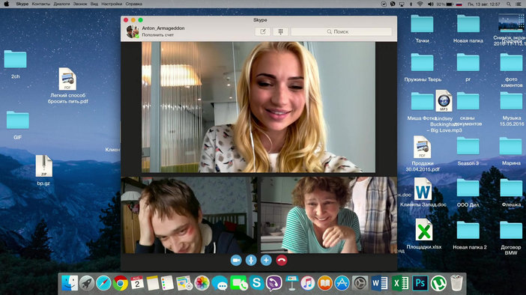
Task: Open the Звонок menu
Action: point(80,4)
